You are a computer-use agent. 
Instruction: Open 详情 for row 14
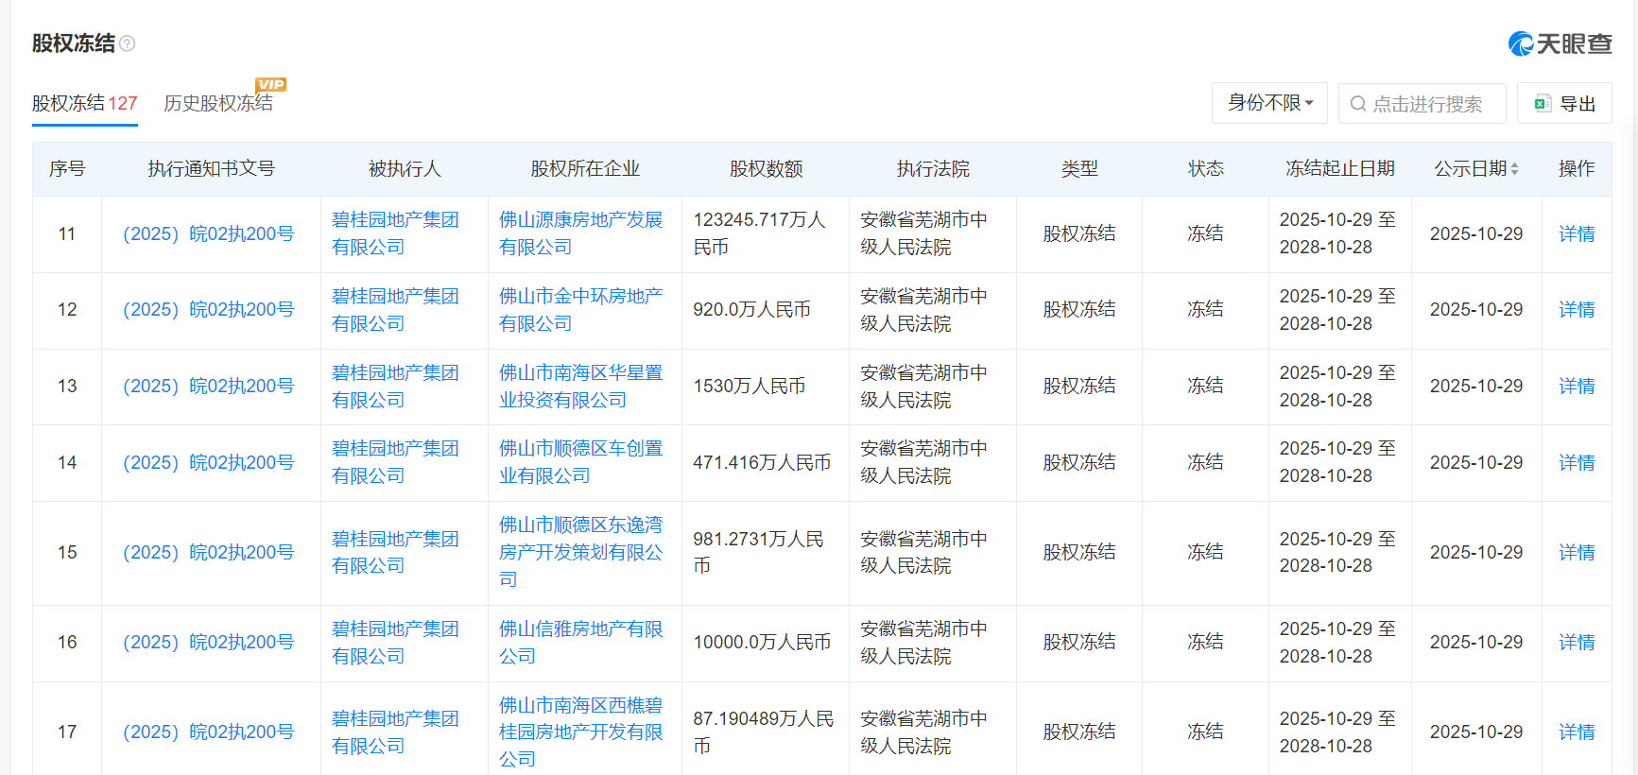(x=1577, y=463)
